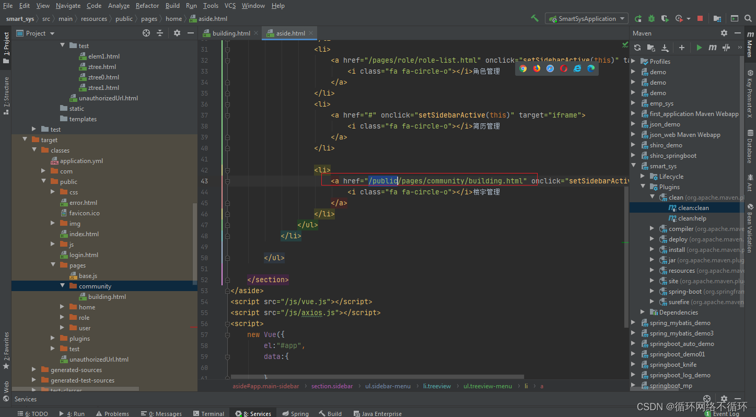Click the locate file target icon in Project panel
Viewport: 756px width, 417px height.
tap(146, 33)
